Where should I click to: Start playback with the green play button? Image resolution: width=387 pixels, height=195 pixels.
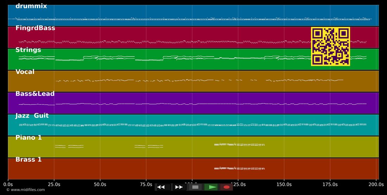coord(211,187)
